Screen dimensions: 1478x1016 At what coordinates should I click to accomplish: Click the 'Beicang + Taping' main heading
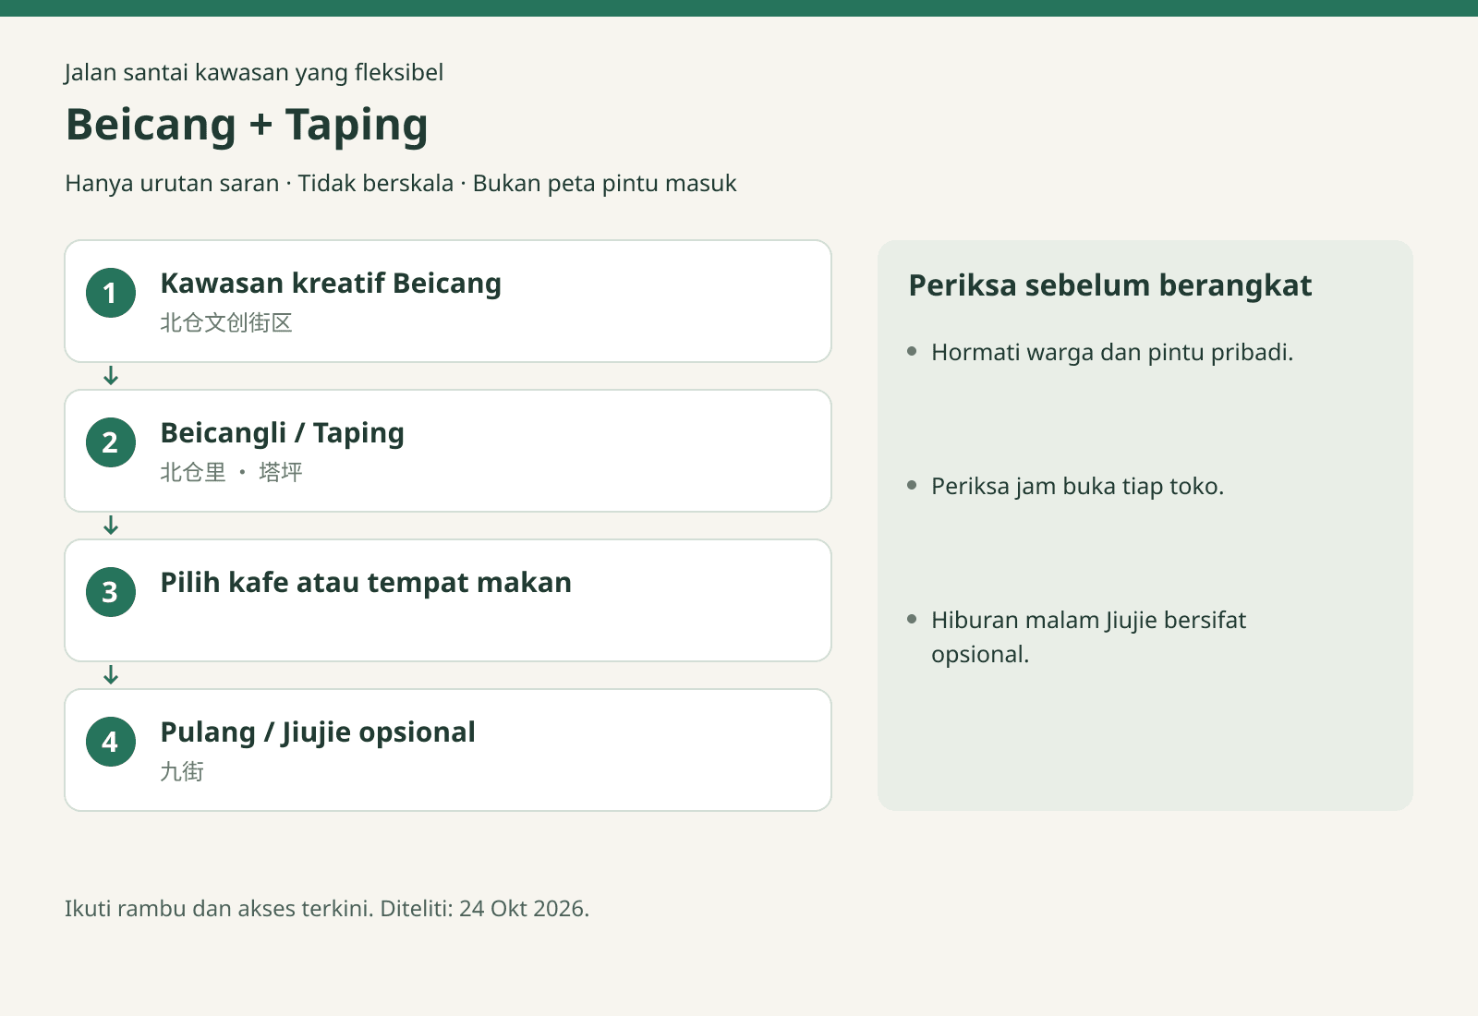[x=247, y=125]
